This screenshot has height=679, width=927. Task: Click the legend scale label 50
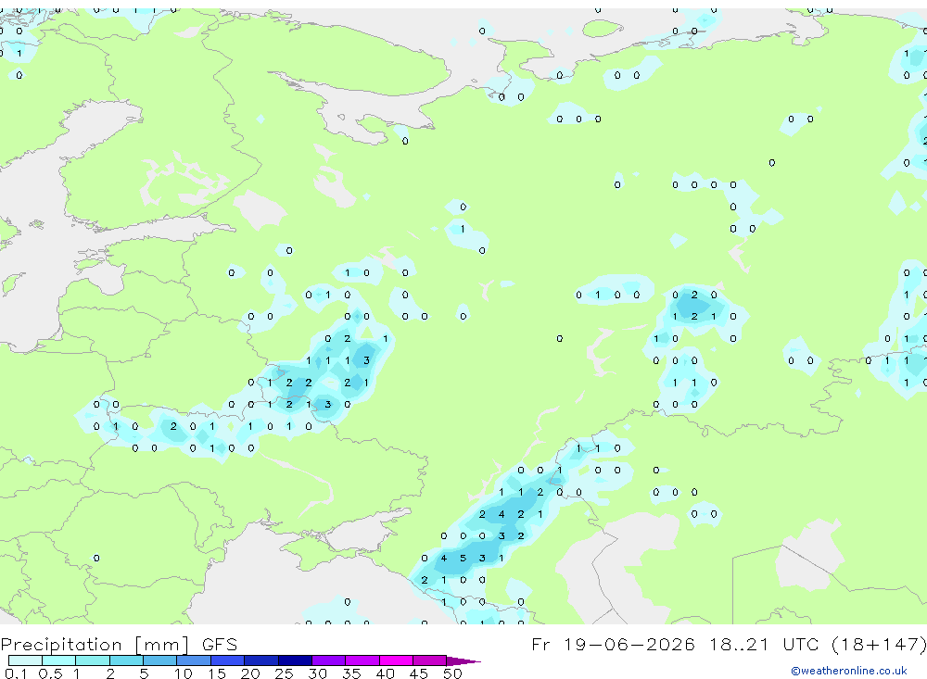(x=452, y=673)
